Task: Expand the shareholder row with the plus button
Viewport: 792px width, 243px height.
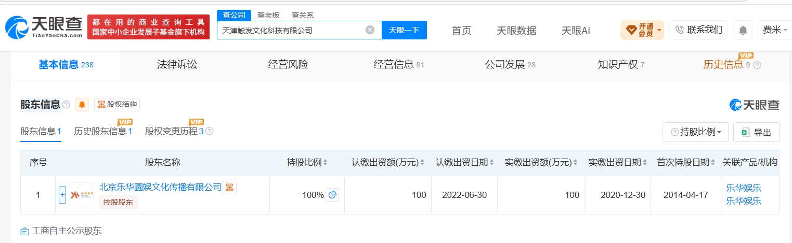Action: point(62,195)
